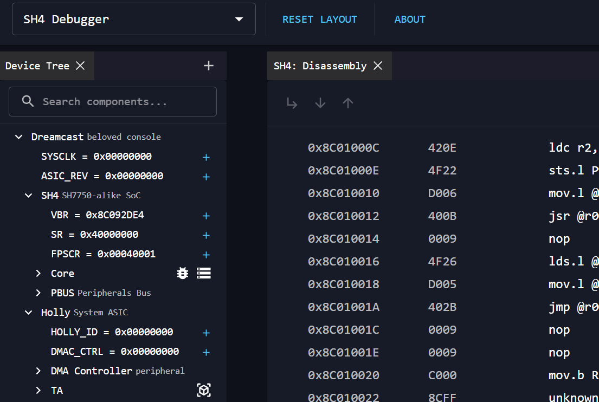
Task: Click the RESET LAYOUT button
Action: (x=320, y=20)
